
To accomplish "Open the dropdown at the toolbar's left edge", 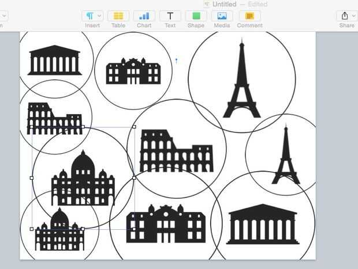I will (x=3, y=16).
